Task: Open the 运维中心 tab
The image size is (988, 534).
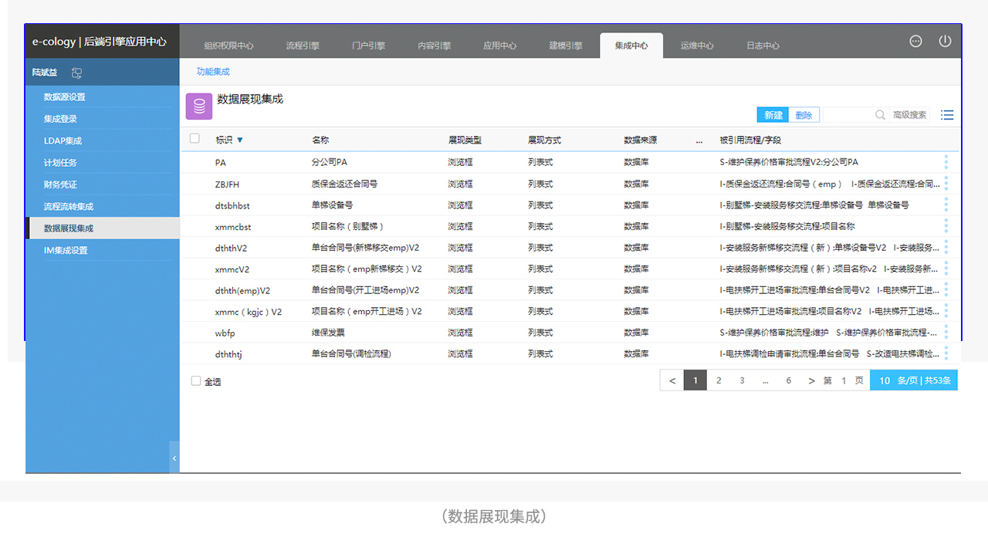Action: point(697,46)
